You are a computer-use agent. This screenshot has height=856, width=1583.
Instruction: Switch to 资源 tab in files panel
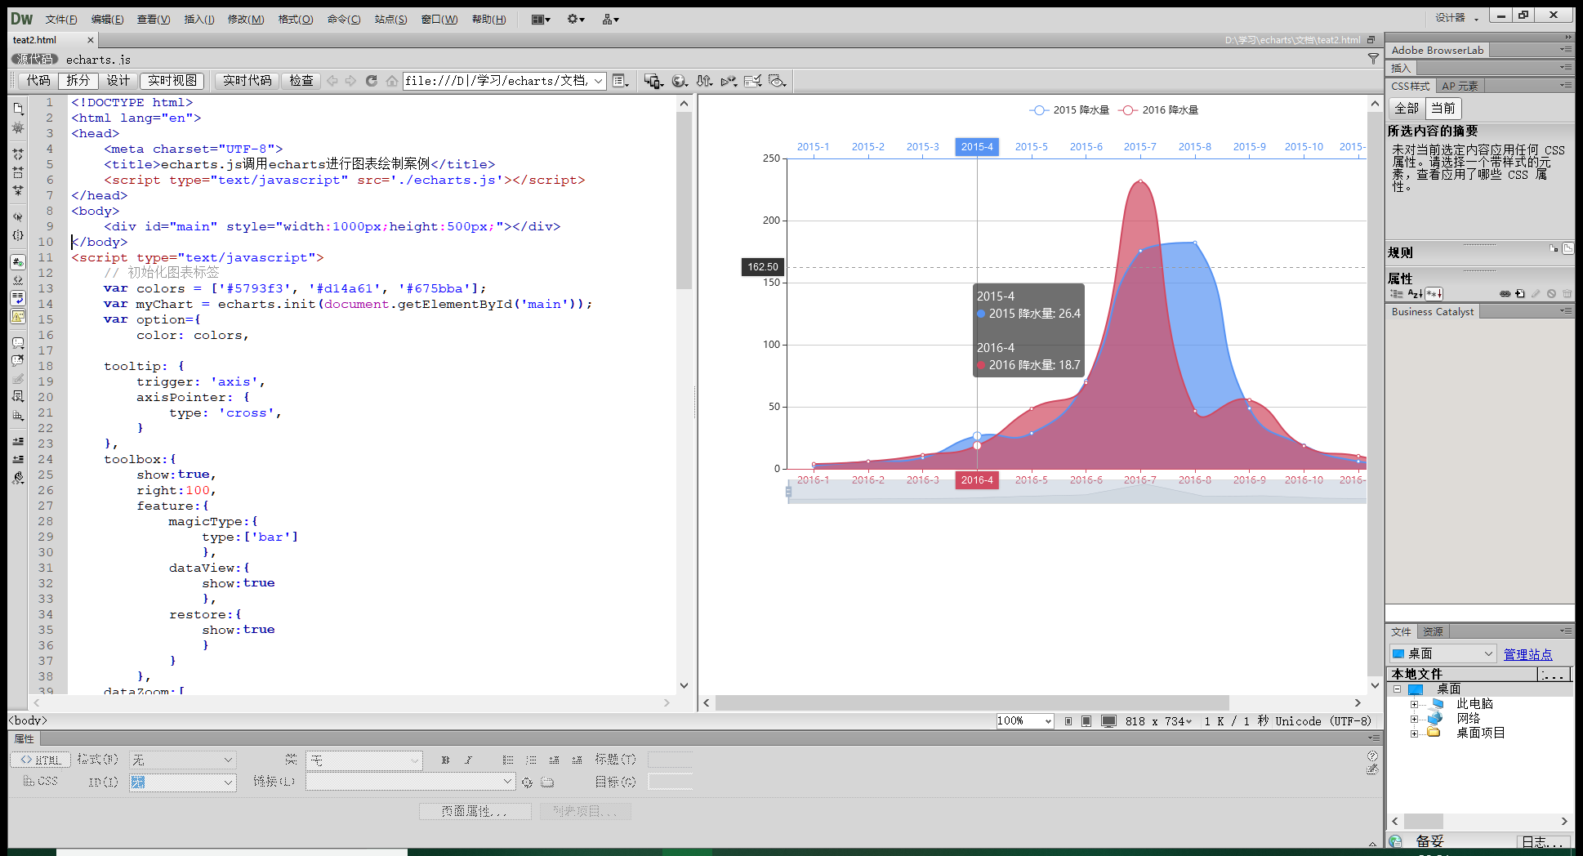coord(1433,631)
